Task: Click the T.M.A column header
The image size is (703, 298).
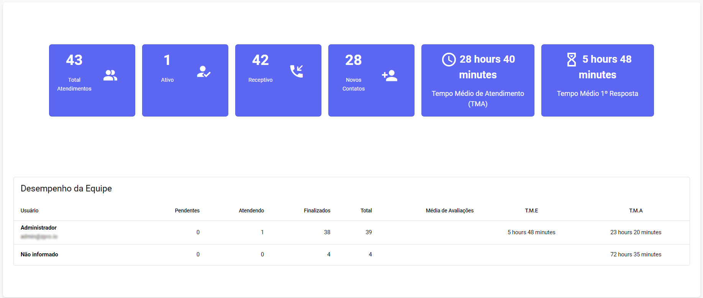Action: coord(636,211)
